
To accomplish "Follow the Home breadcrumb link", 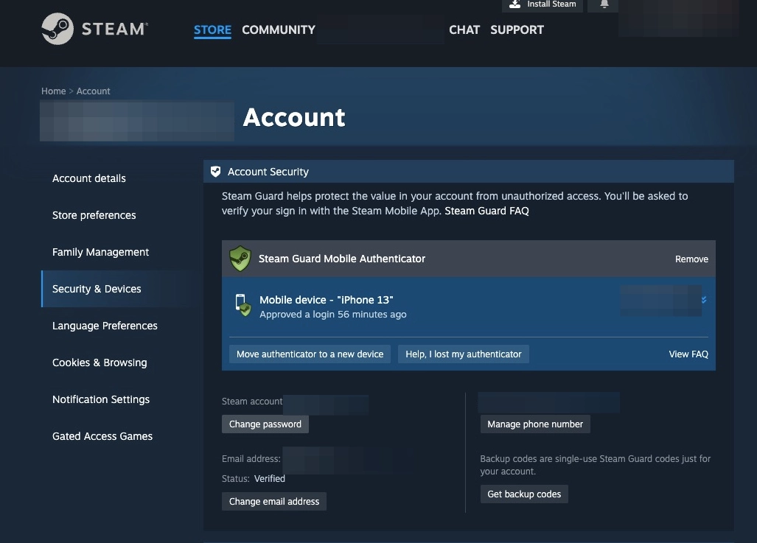I will tap(54, 91).
